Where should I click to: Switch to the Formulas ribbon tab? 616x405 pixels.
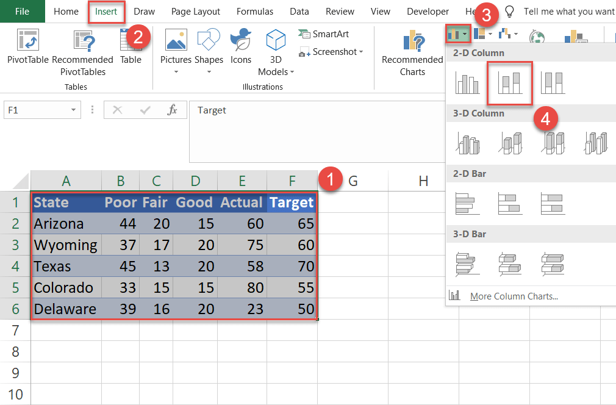[x=254, y=11]
